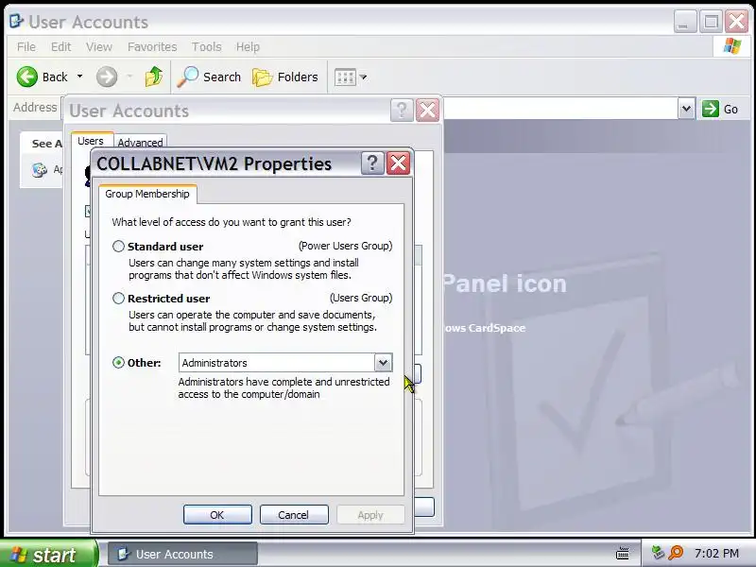756x567 pixels.
Task: Select the Restricted user radio button
Action: coord(118,299)
